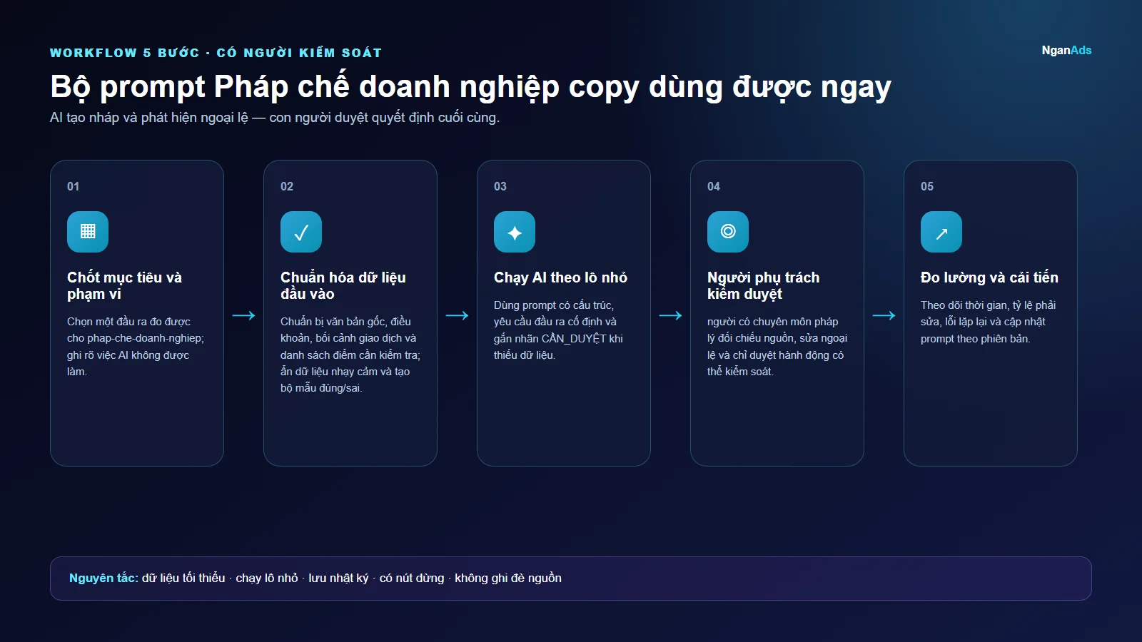
Task: Click the checkmark icon in step 02 card
Action: point(301,232)
